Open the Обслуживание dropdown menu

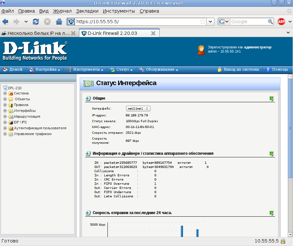point(159,69)
